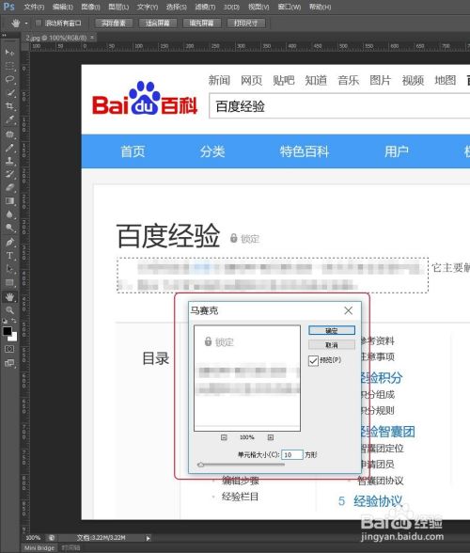Click the status bar preview icon beside 100%

click(x=52, y=538)
